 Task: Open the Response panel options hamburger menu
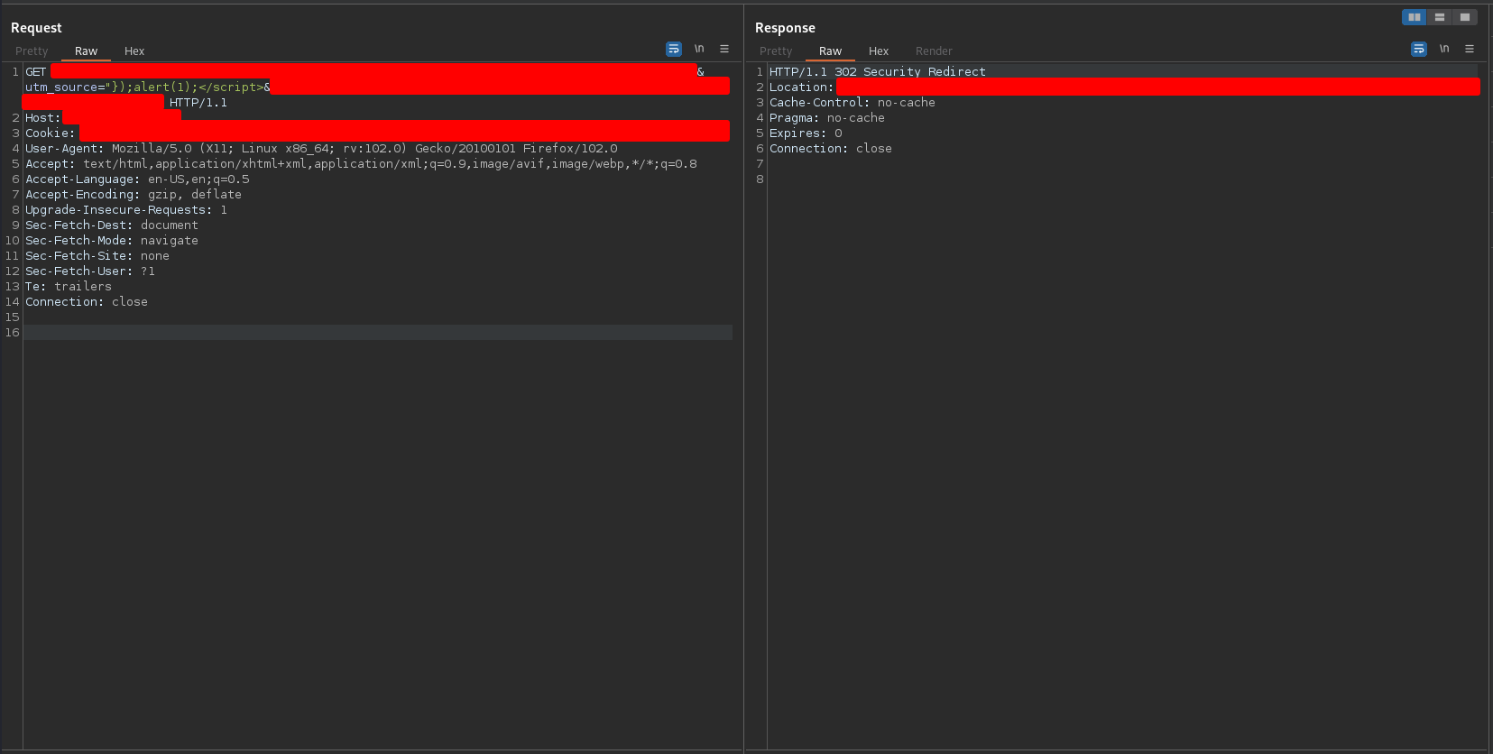[x=1470, y=49]
